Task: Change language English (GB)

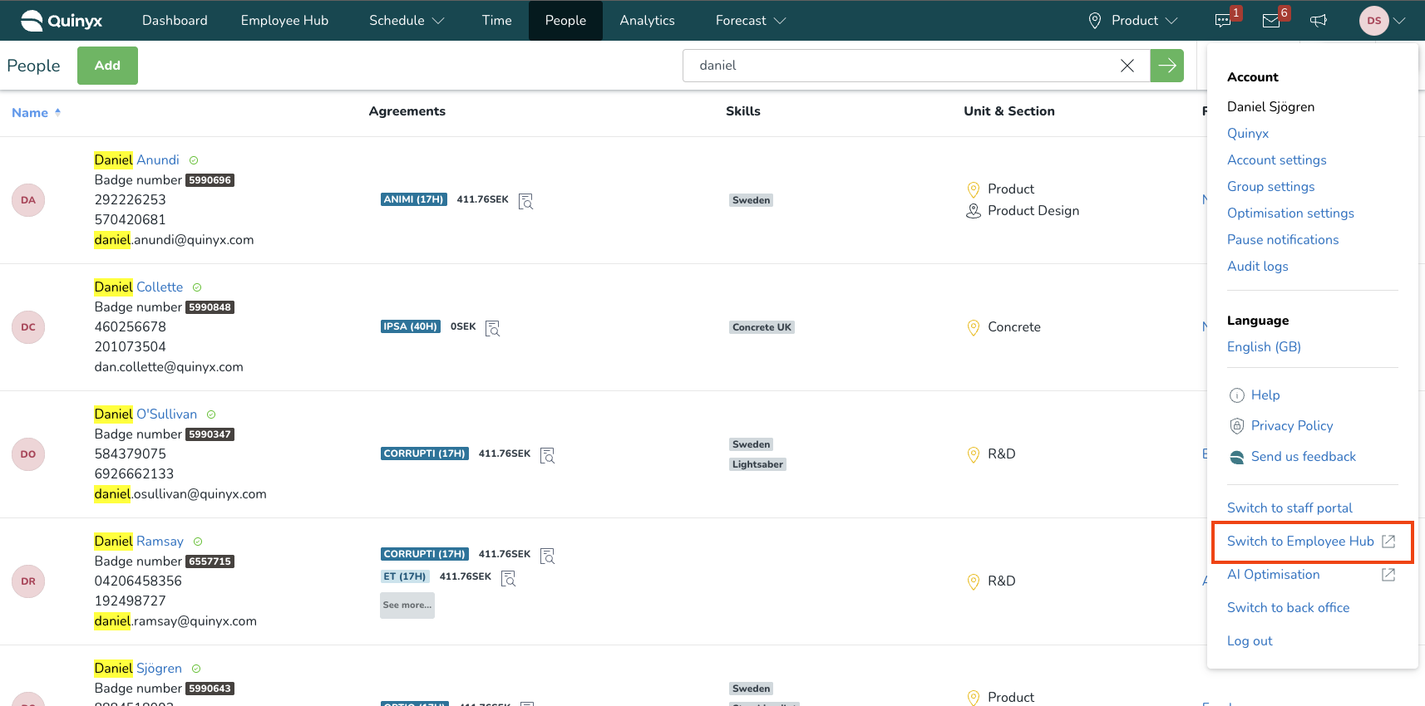Action: [x=1264, y=347]
